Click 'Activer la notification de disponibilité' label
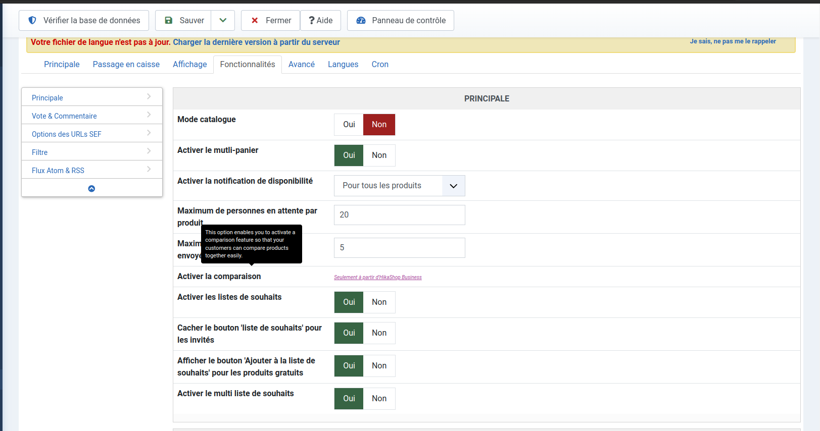Screen dimensions: 820x431 (x=245, y=181)
